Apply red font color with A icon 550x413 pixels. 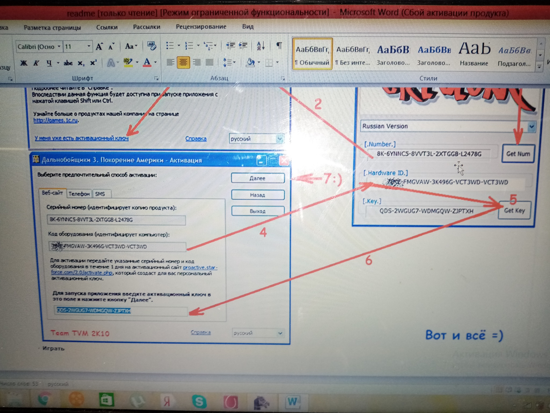(147, 63)
